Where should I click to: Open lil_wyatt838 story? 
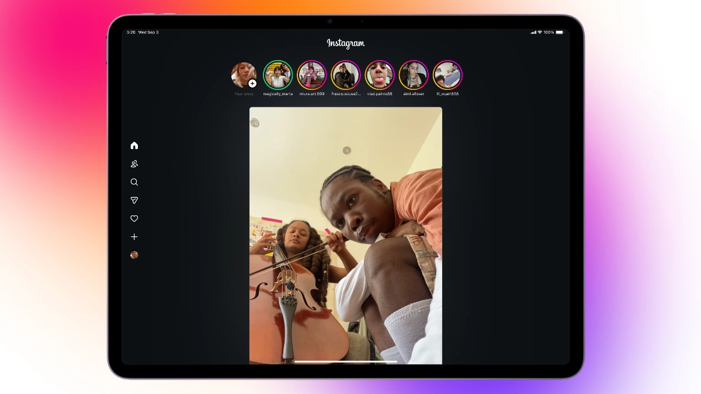click(x=447, y=75)
